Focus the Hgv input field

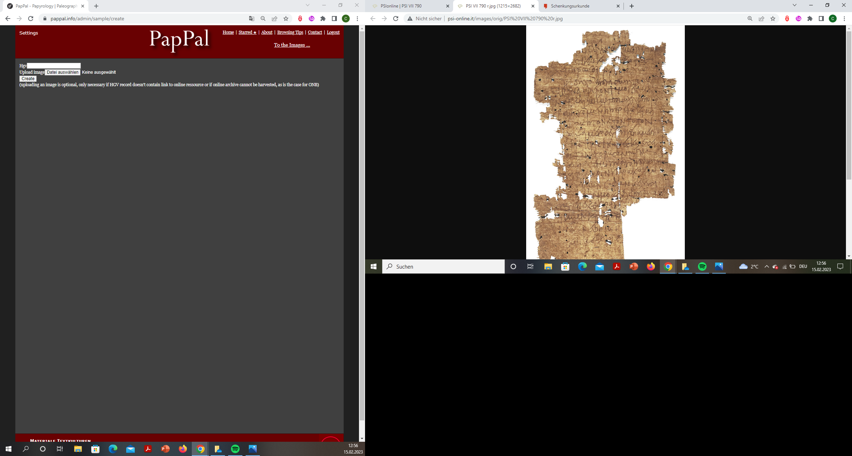[54, 66]
